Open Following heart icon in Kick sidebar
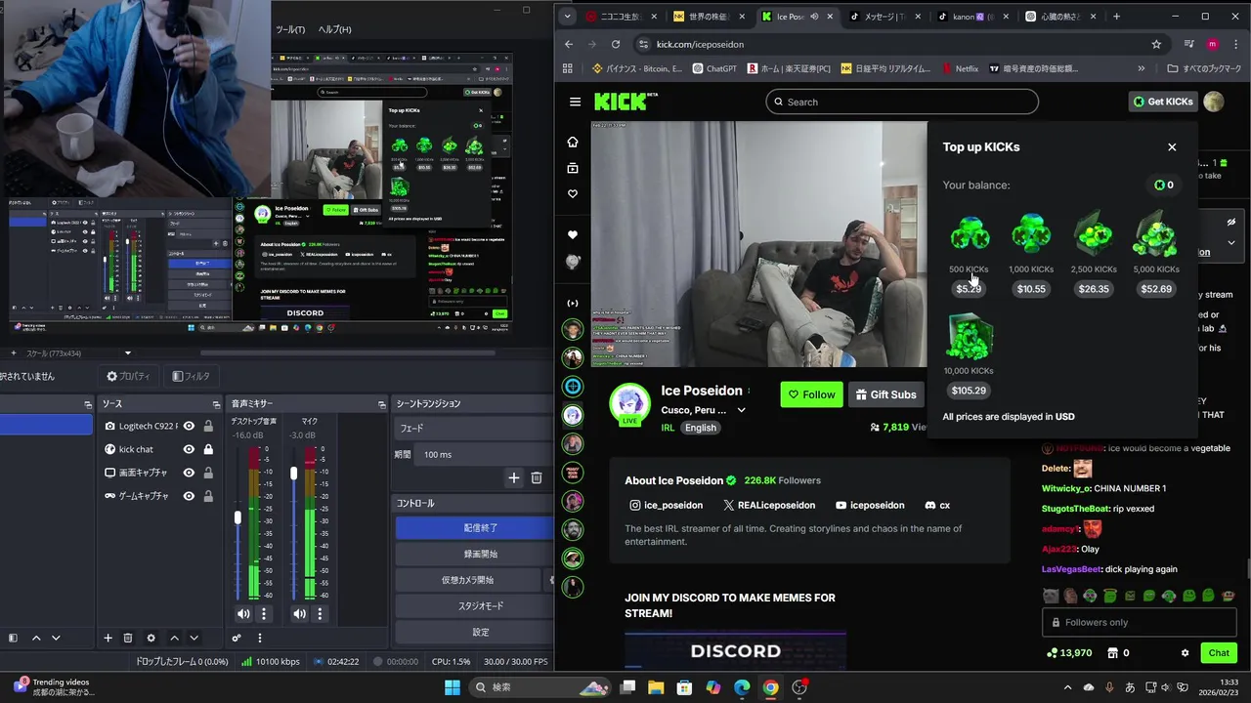1251x703 pixels. click(x=573, y=193)
